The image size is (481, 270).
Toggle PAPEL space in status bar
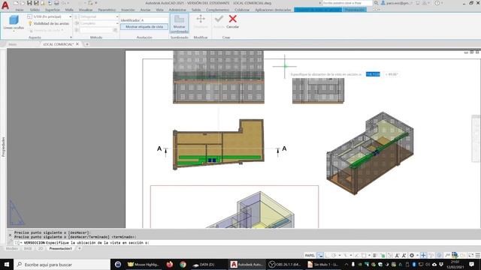(x=310, y=255)
